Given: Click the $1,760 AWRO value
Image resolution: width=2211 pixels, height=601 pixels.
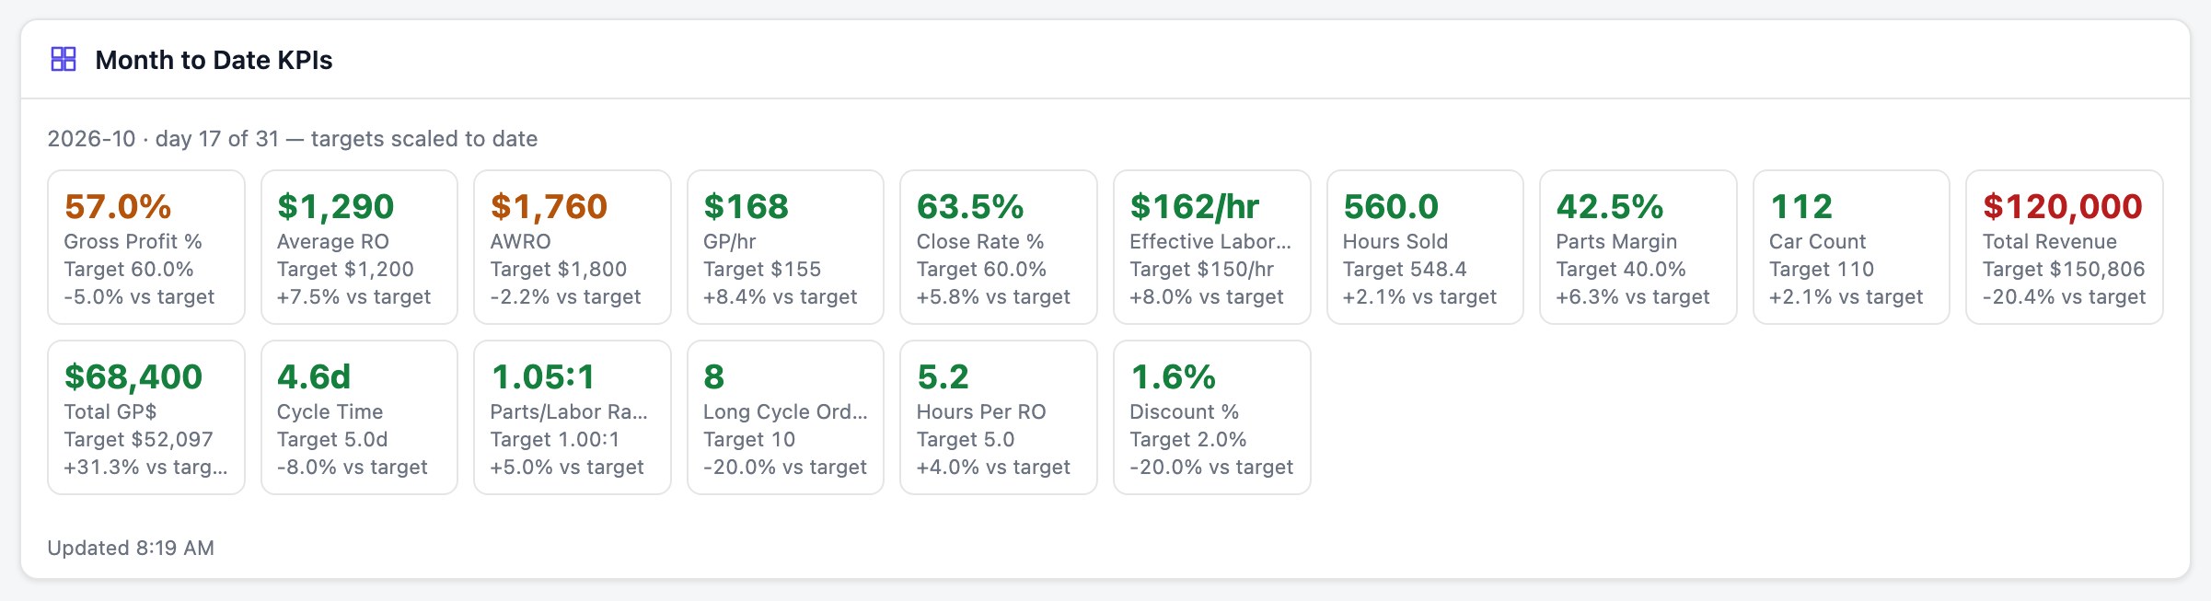Looking at the screenshot, I should pos(549,206).
